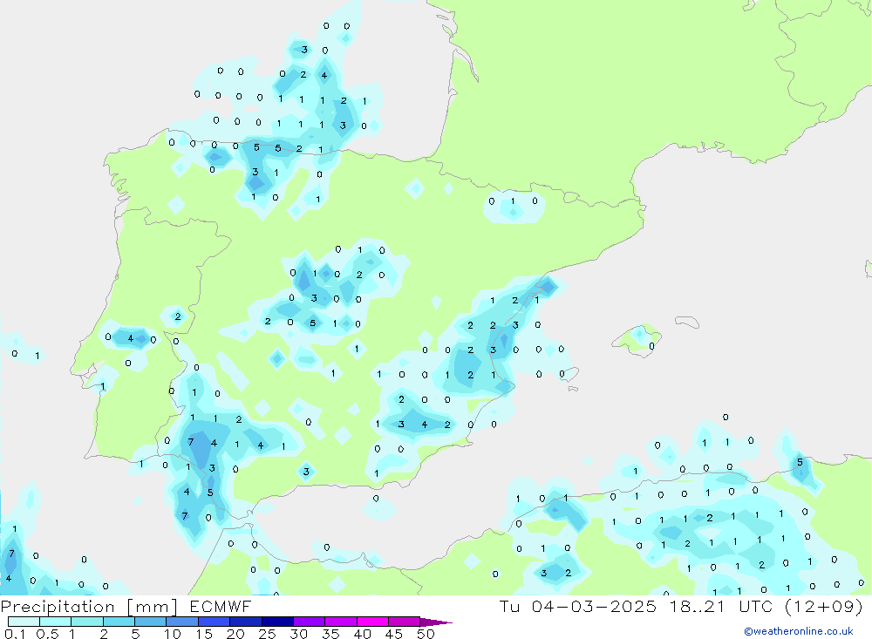Image resolution: width=872 pixels, height=639 pixels.
Task: Click the 0.1–0.5 mm palest legend color box
Action: pyautogui.click(x=24, y=622)
